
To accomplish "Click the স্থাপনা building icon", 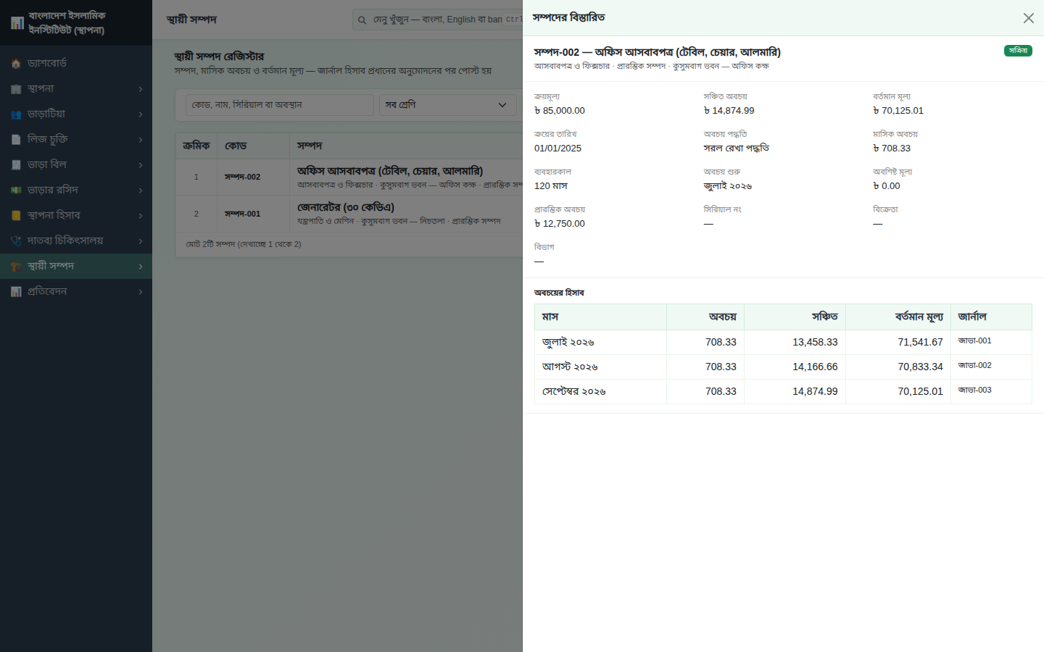I will click(16, 89).
